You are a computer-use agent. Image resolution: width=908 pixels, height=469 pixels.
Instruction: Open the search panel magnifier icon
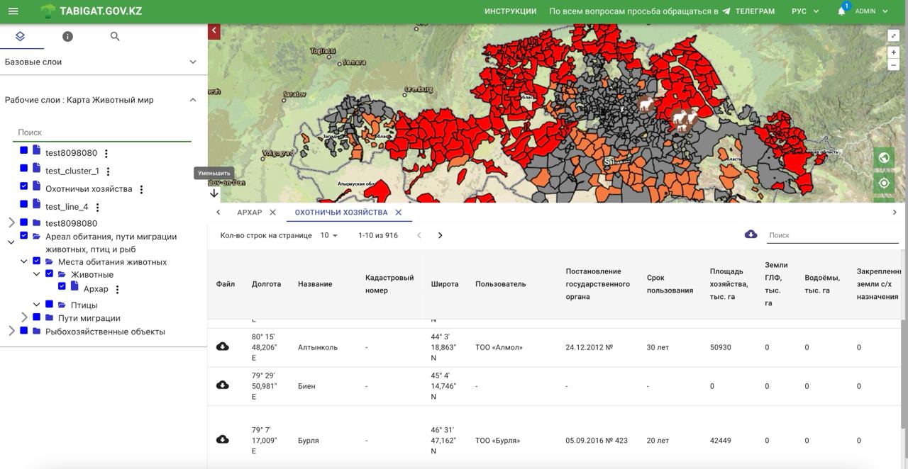(115, 36)
